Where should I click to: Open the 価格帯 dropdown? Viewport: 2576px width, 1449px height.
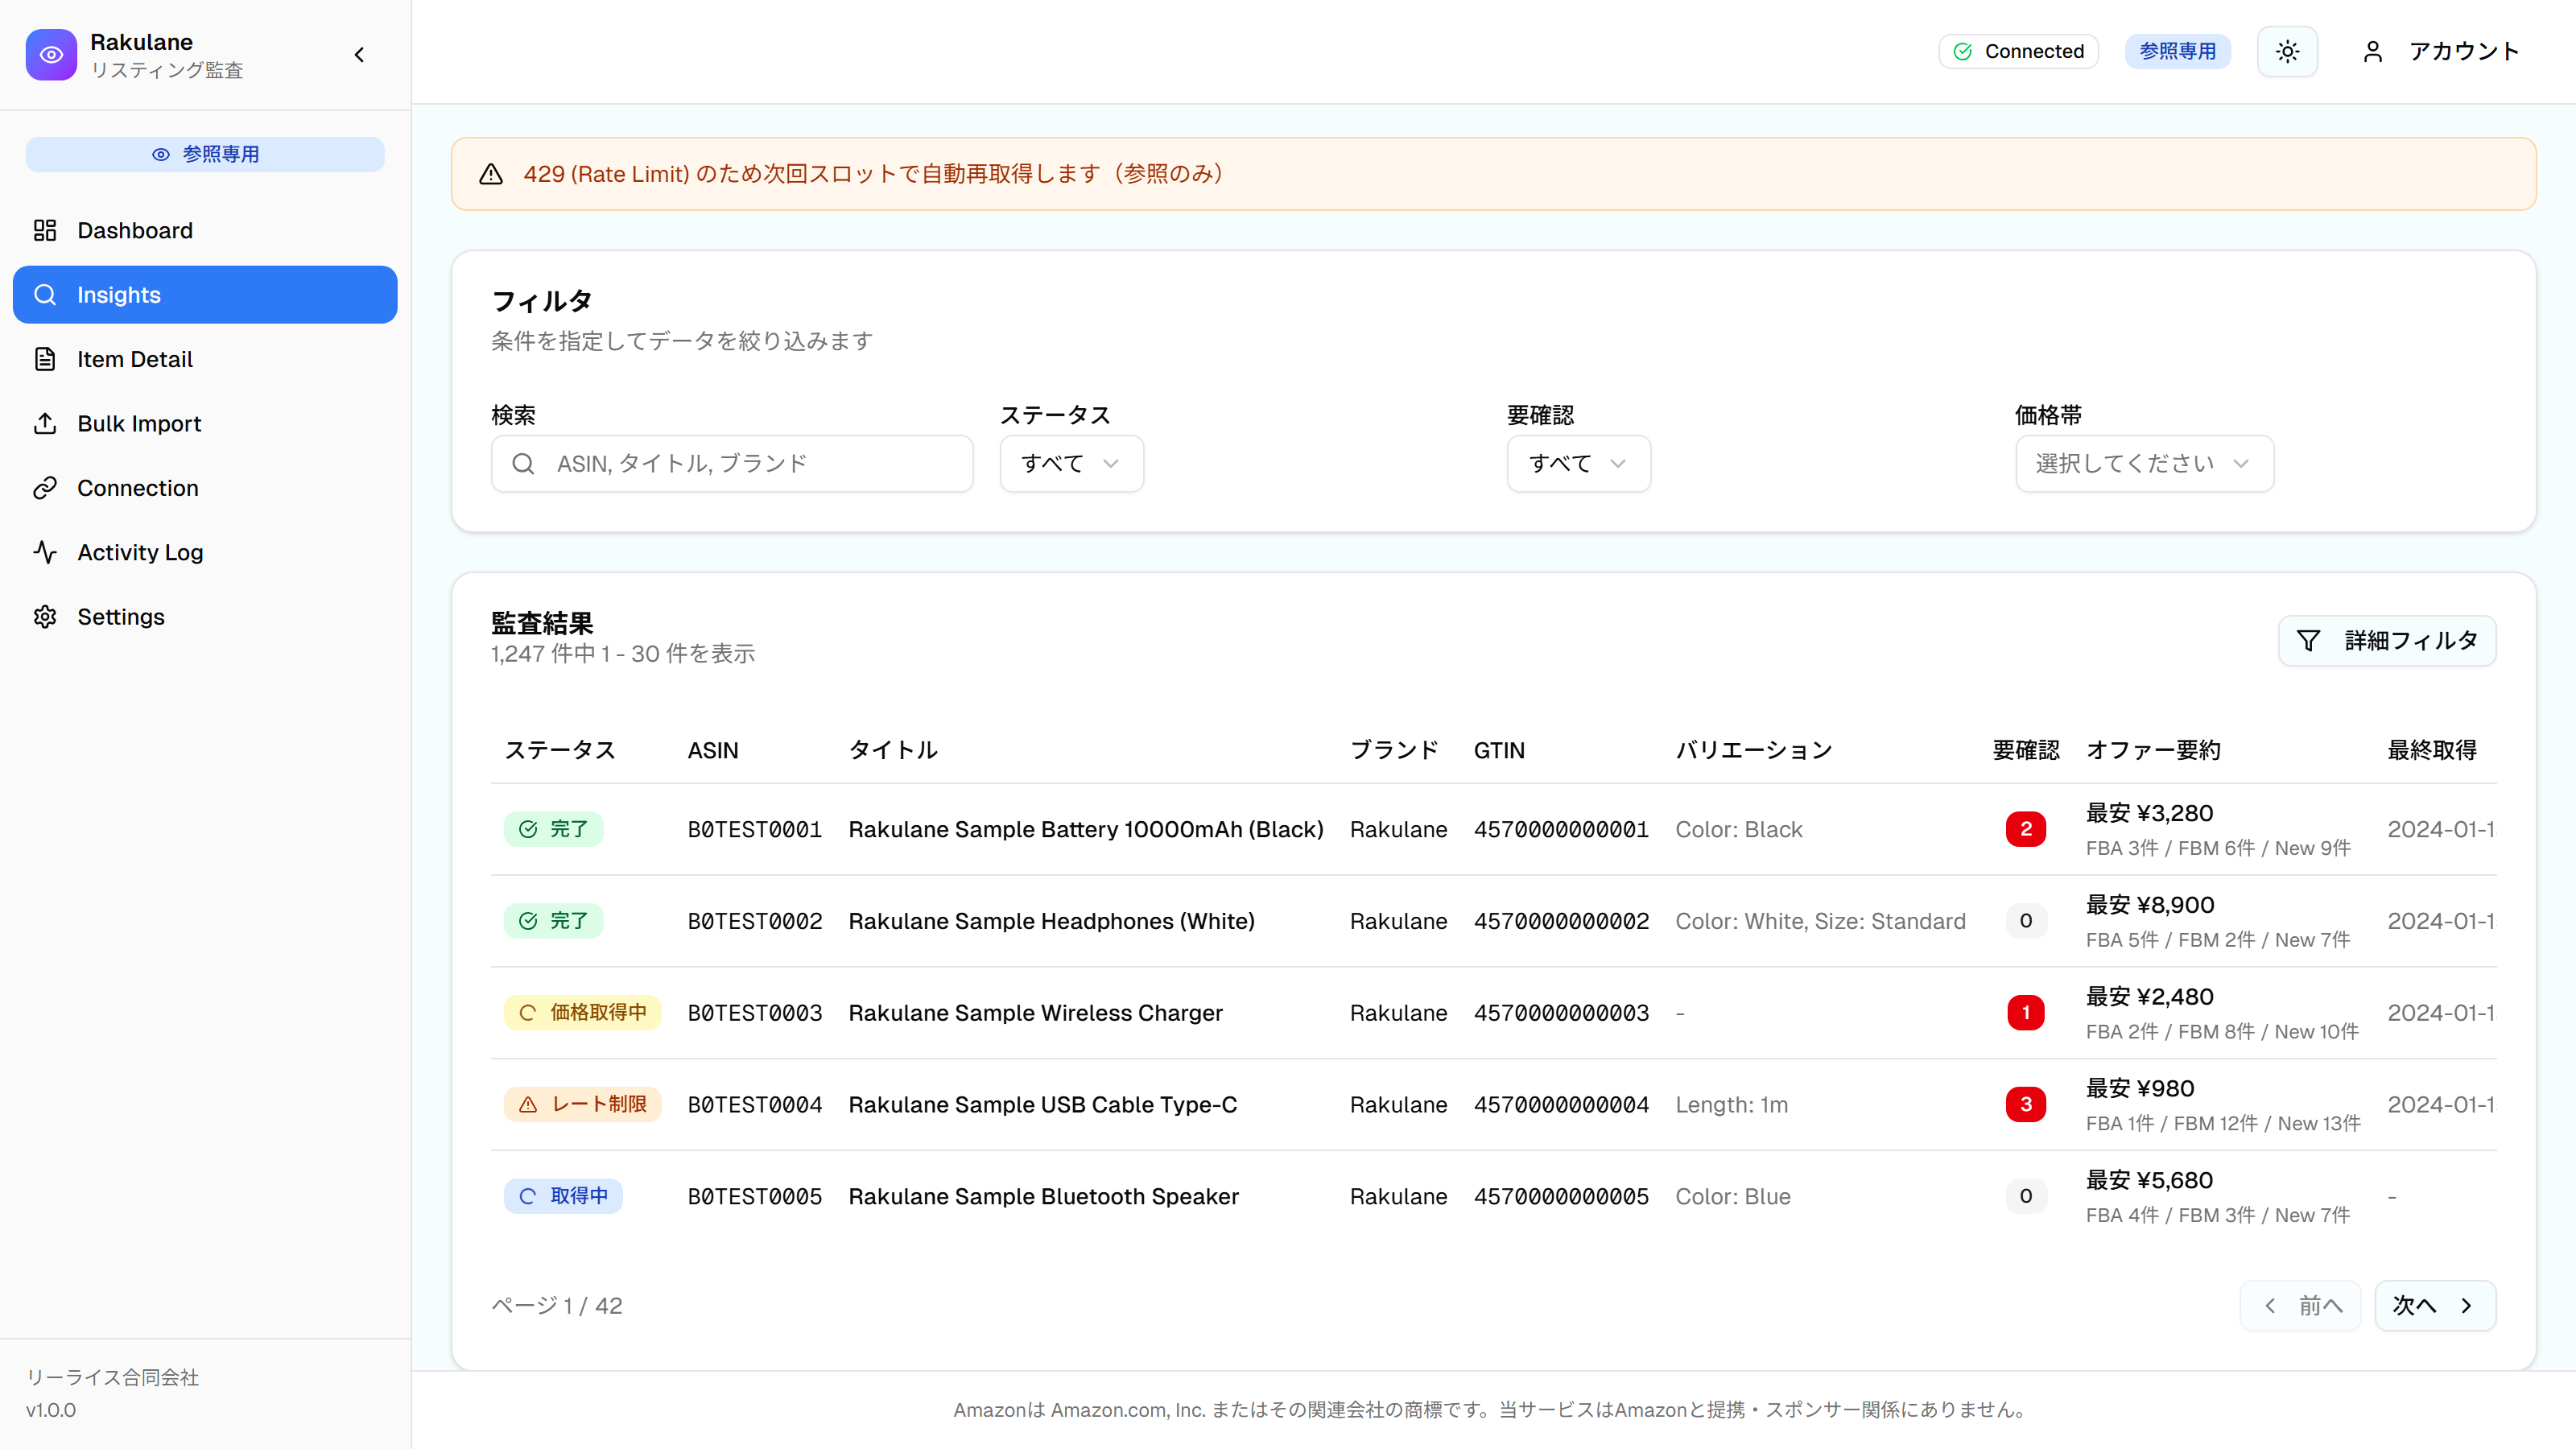tap(2144, 463)
